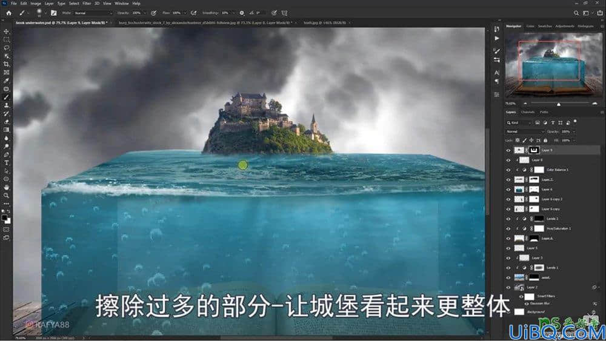Filter for type layers icon
Image resolution: width=606 pixels, height=341 pixels.
(x=553, y=122)
